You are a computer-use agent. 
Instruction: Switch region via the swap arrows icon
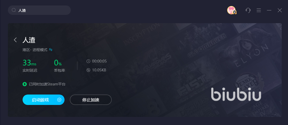(x=51, y=49)
